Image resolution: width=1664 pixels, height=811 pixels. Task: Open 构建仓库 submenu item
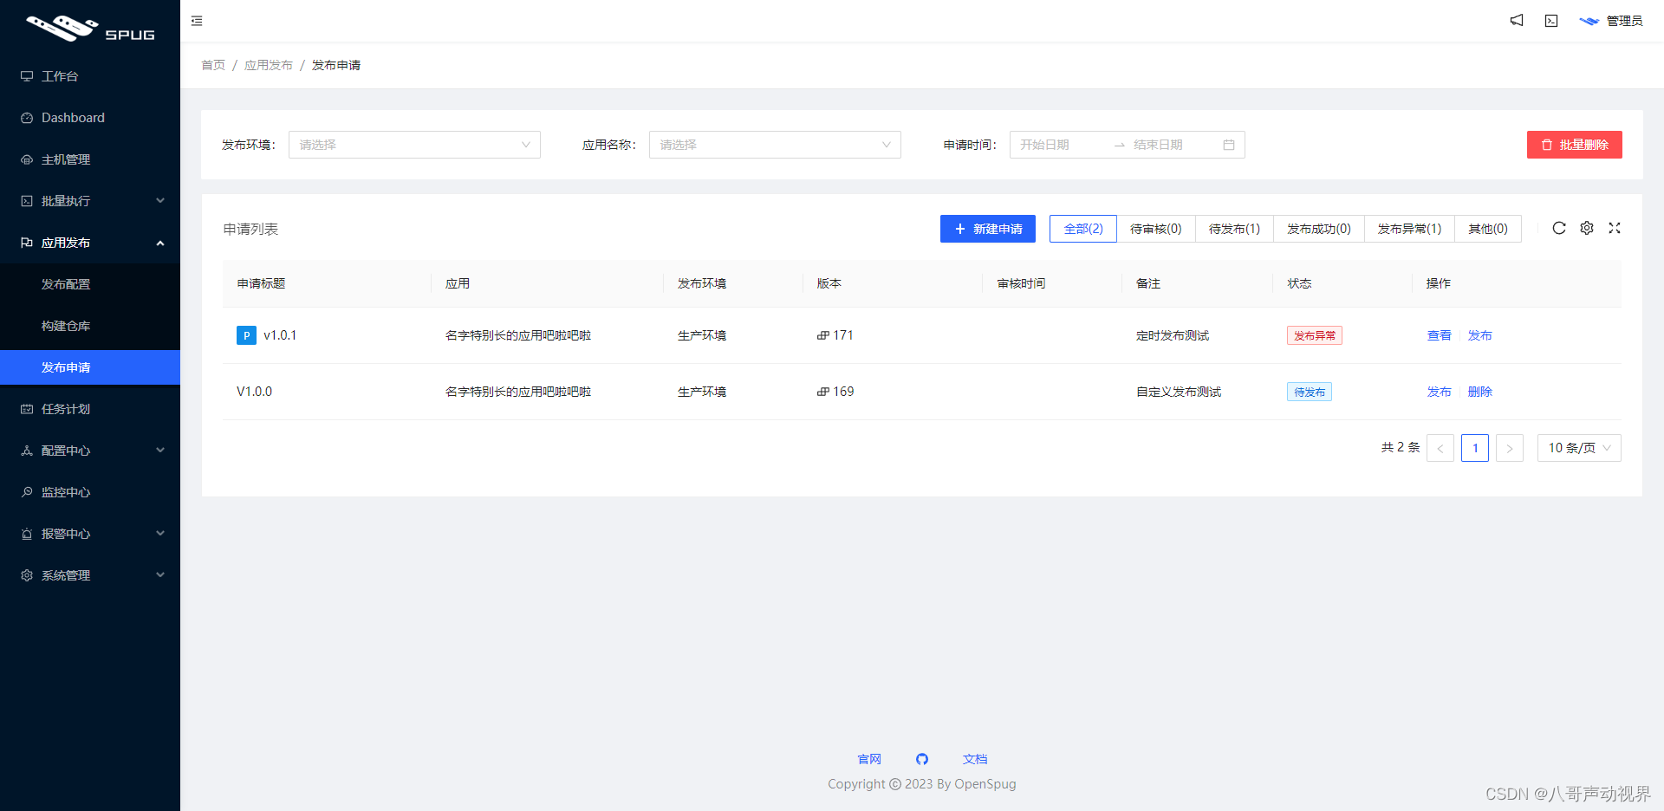[x=90, y=326]
